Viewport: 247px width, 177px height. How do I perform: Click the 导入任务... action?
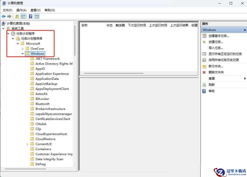(216, 48)
